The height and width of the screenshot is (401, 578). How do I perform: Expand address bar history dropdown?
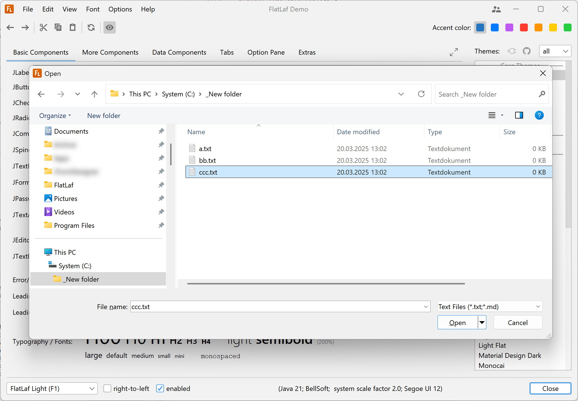click(401, 94)
